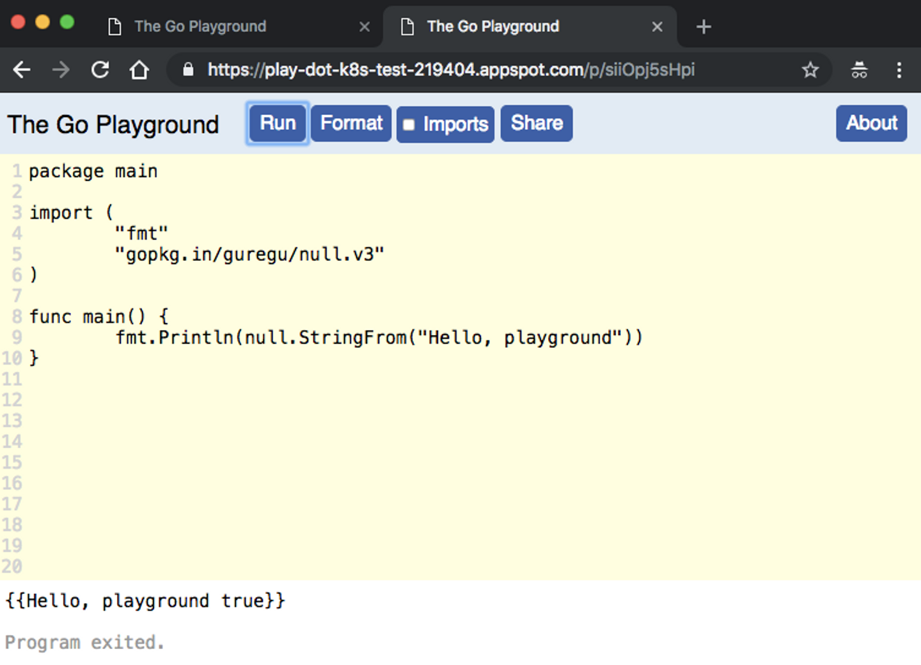The width and height of the screenshot is (921, 665).
Task: Select the active Go Playground tab
Action: [492, 27]
